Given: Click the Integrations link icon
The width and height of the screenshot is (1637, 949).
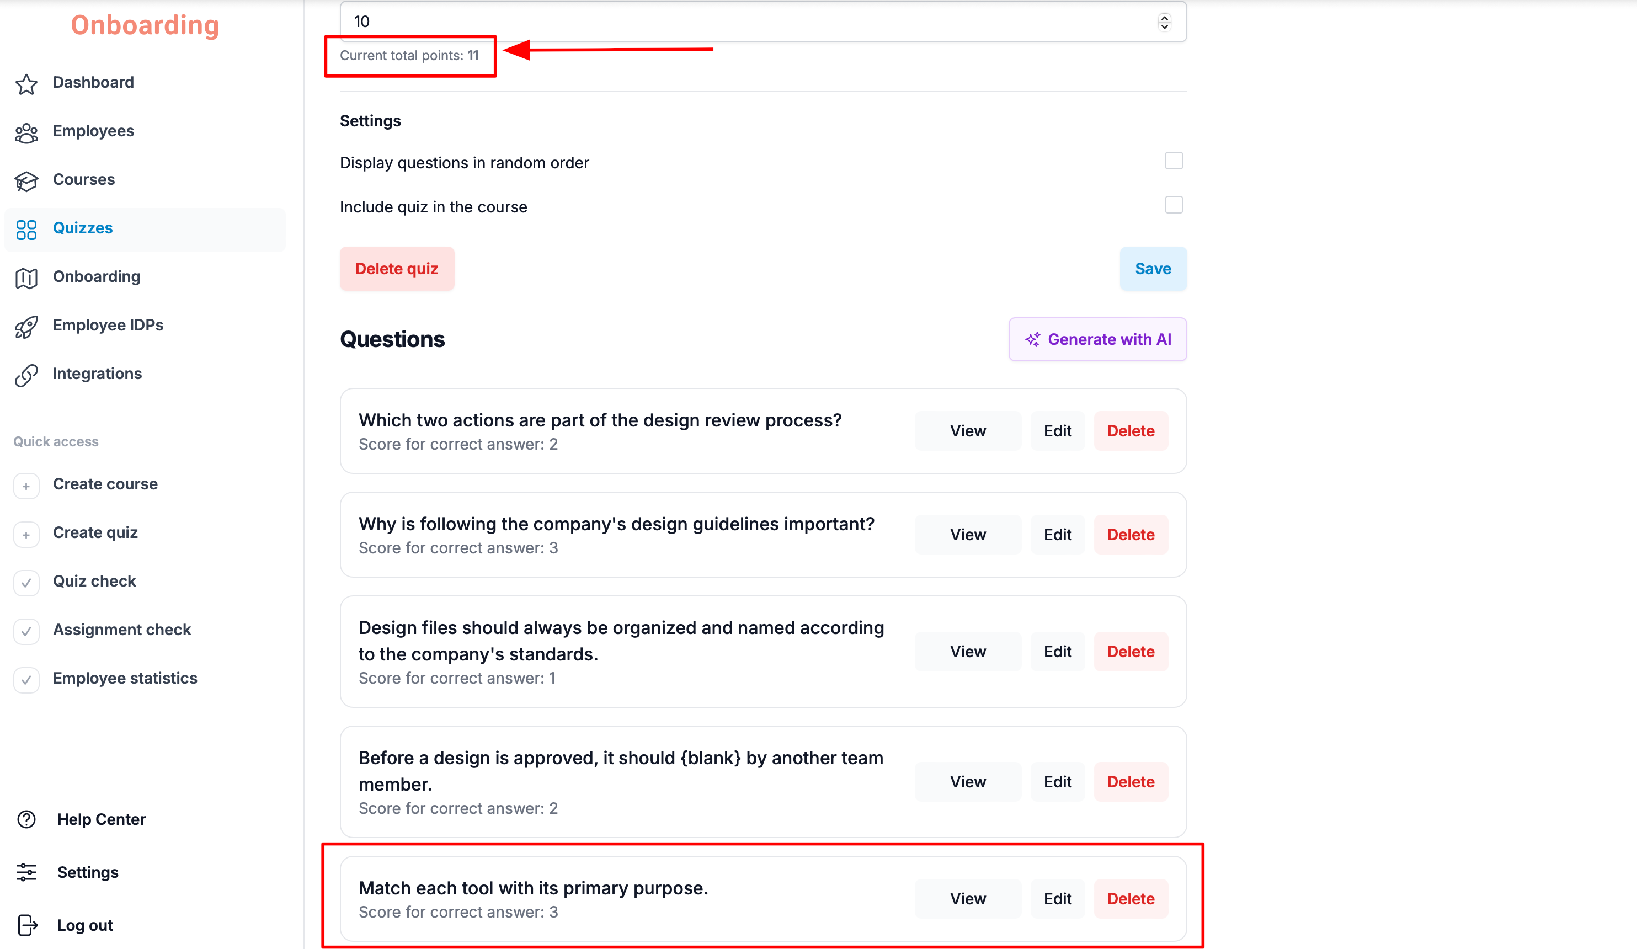Looking at the screenshot, I should pos(26,375).
